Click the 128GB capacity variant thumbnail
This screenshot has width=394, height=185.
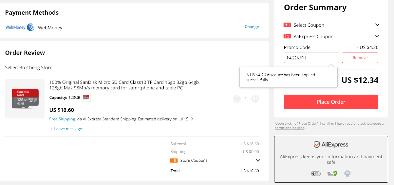[86, 97]
